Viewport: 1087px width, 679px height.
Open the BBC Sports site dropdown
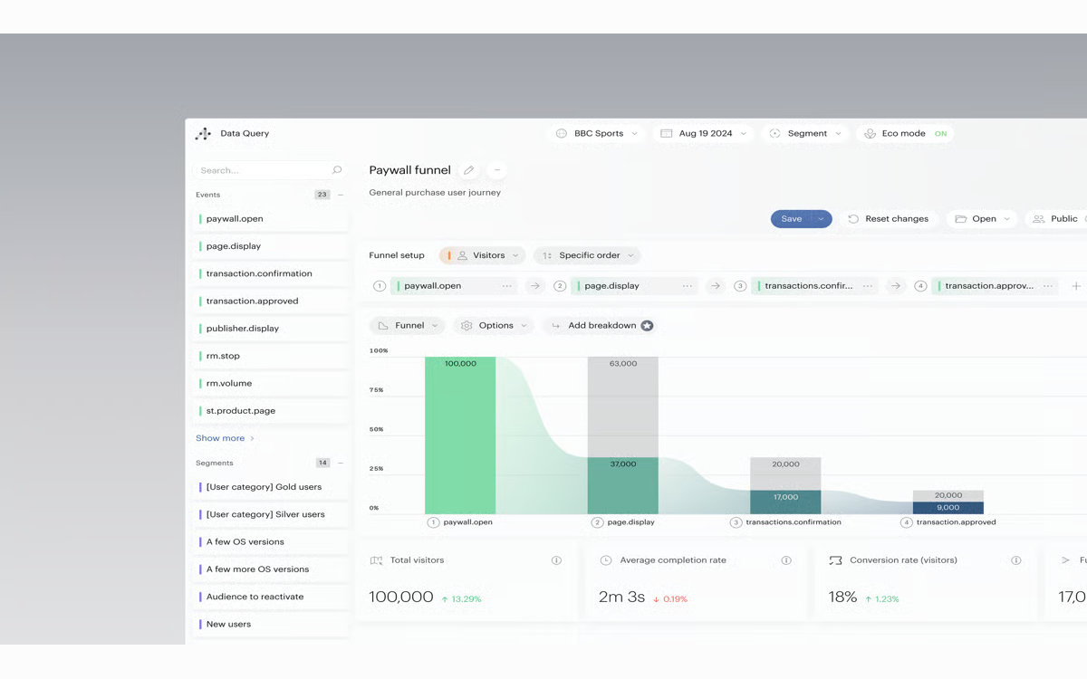click(x=597, y=134)
